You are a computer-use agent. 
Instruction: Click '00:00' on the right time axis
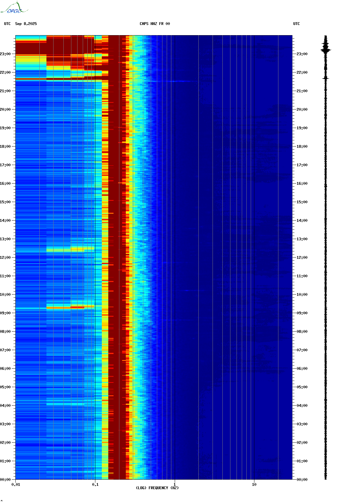pos(302,480)
